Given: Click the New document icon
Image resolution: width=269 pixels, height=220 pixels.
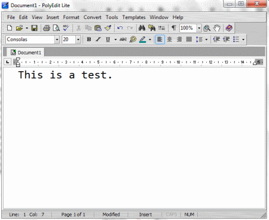Looking at the screenshot, I should pyautogui.click(x=10, y=28).
